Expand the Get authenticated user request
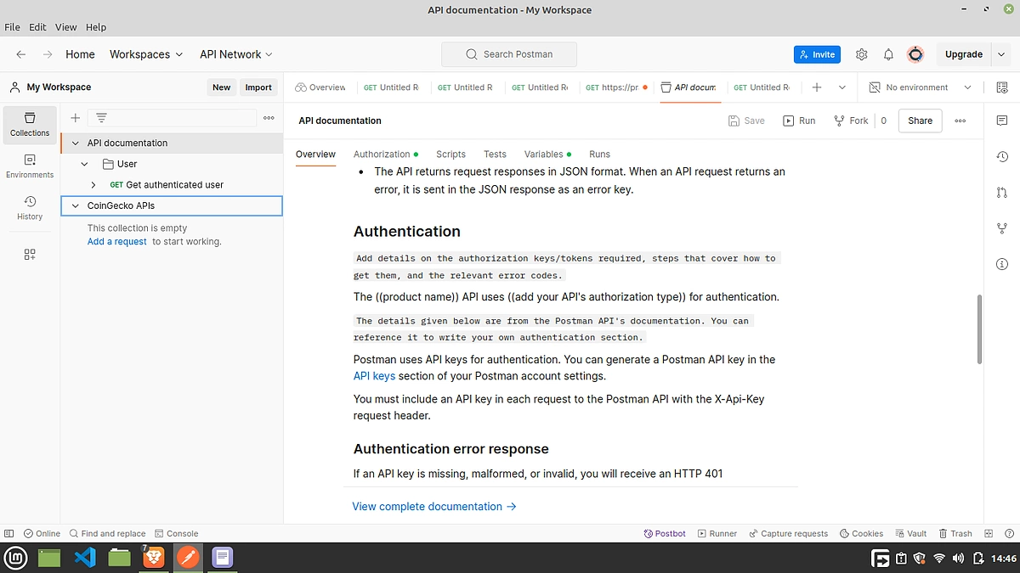 click(x=93, y=184)
